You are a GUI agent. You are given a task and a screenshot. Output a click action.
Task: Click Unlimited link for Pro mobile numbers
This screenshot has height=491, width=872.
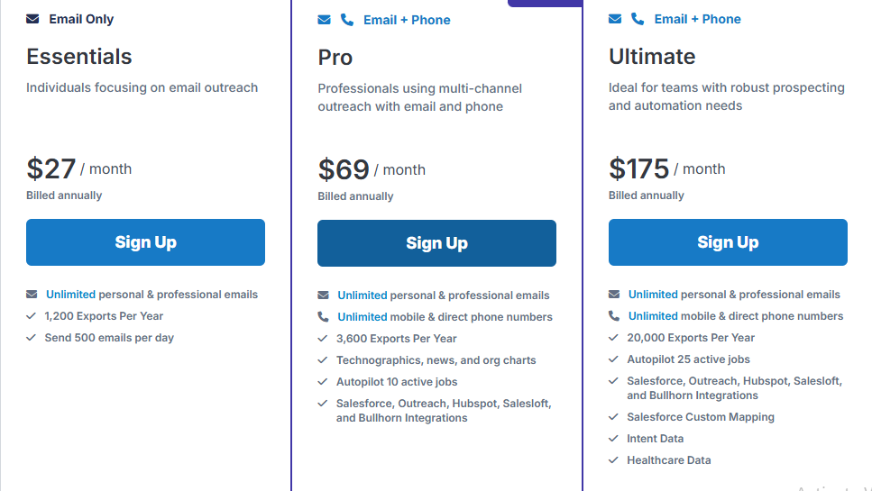[363, 317]
